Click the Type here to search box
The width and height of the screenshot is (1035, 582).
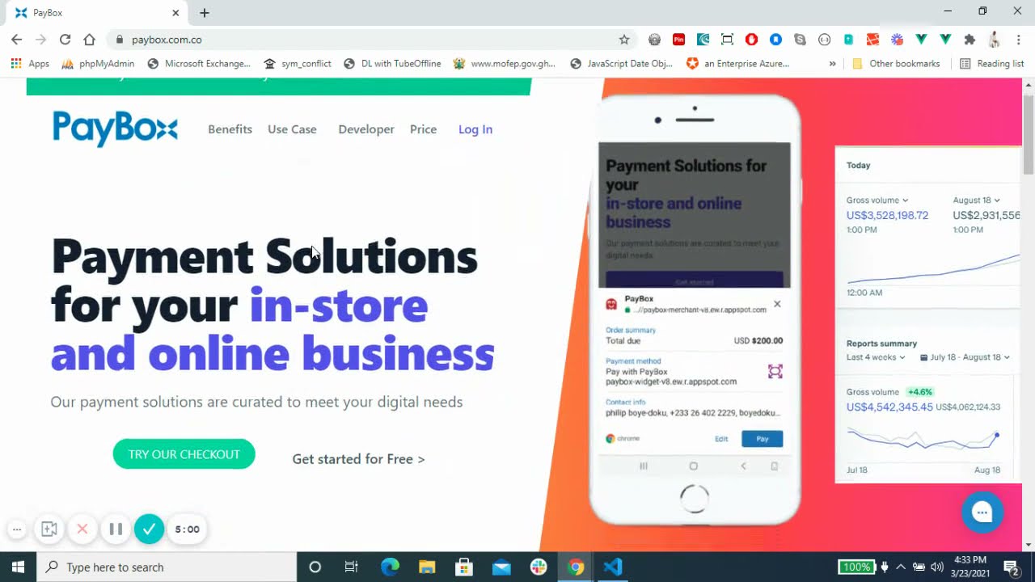[x=167, y=567]
